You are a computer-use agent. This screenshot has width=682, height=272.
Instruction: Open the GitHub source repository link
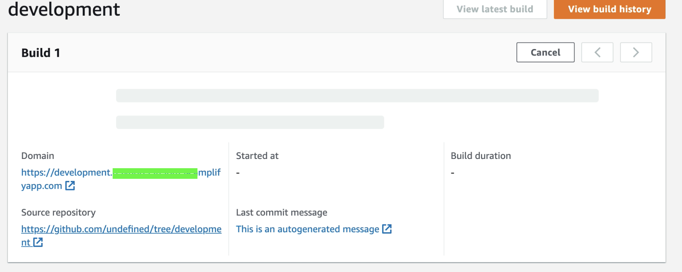[120, 229]
